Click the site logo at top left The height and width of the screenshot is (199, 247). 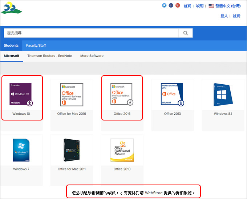(x=11, y=8)
